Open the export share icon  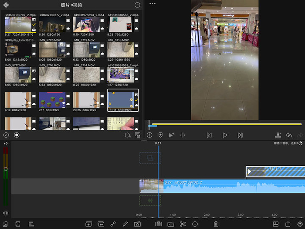(288, 224)
